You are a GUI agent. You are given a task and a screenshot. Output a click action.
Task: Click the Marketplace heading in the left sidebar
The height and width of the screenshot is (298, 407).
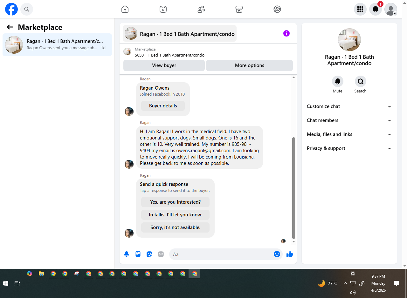[40, 27]
